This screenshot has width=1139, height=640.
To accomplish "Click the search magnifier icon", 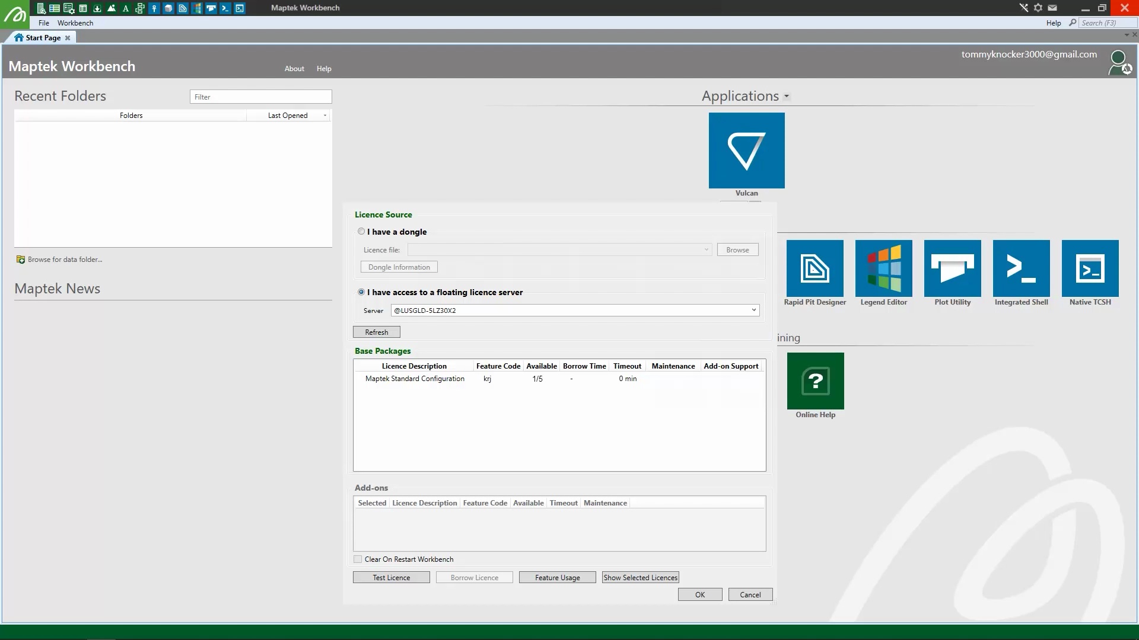I will (1073, 23).
